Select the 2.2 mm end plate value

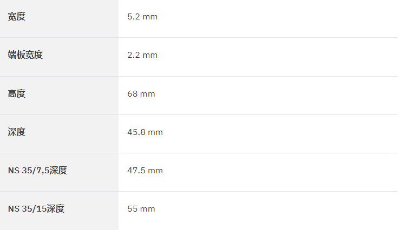click(x=142, y=55)
